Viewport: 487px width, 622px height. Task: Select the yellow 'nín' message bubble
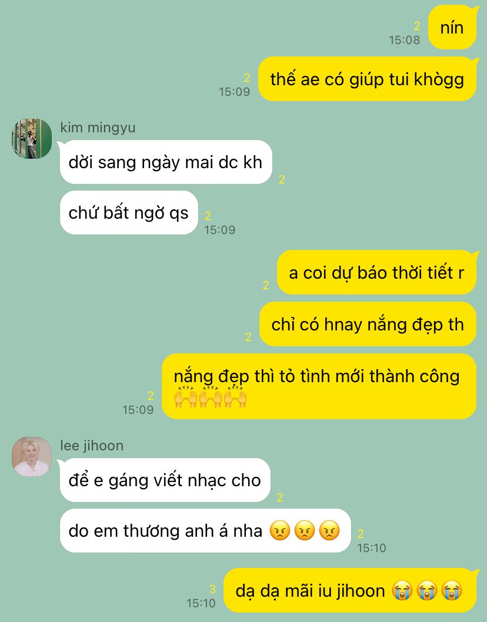coord(452,28)
